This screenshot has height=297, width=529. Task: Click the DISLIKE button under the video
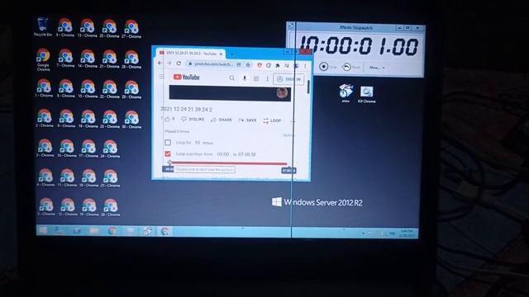click(x=193, y=119)
